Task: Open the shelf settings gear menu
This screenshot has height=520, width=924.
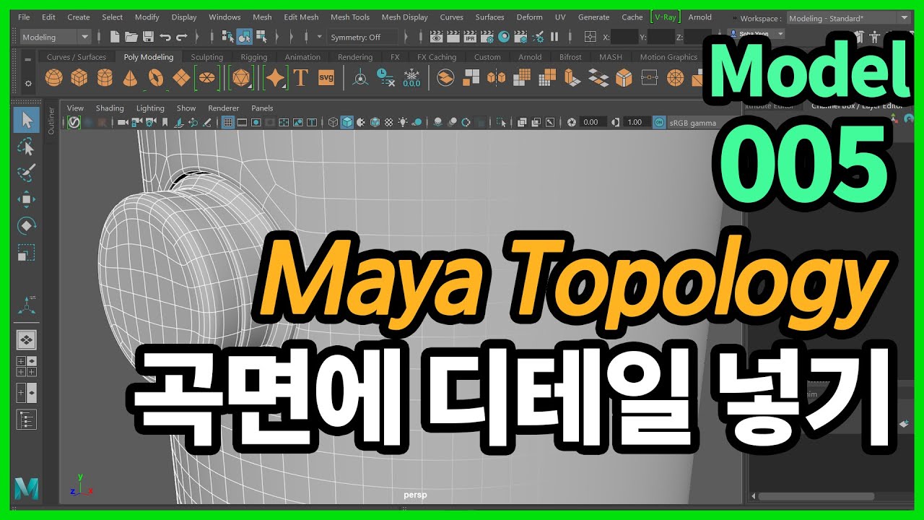Action: point(28,83)
